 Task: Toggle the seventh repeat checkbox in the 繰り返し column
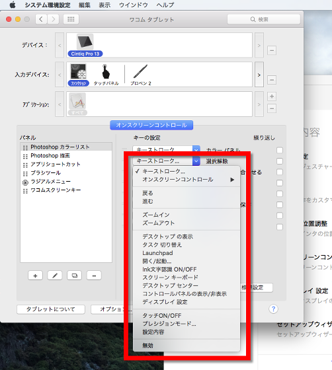280,215
